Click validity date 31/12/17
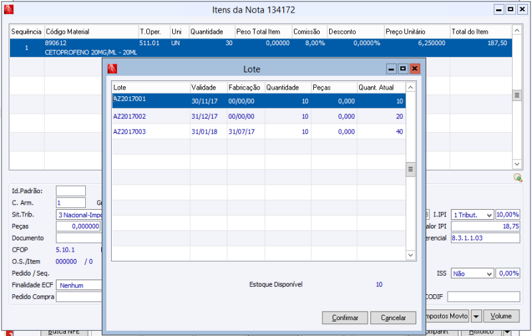The height and width of the screenshot is (336, 532). click(x=205, y=116)
